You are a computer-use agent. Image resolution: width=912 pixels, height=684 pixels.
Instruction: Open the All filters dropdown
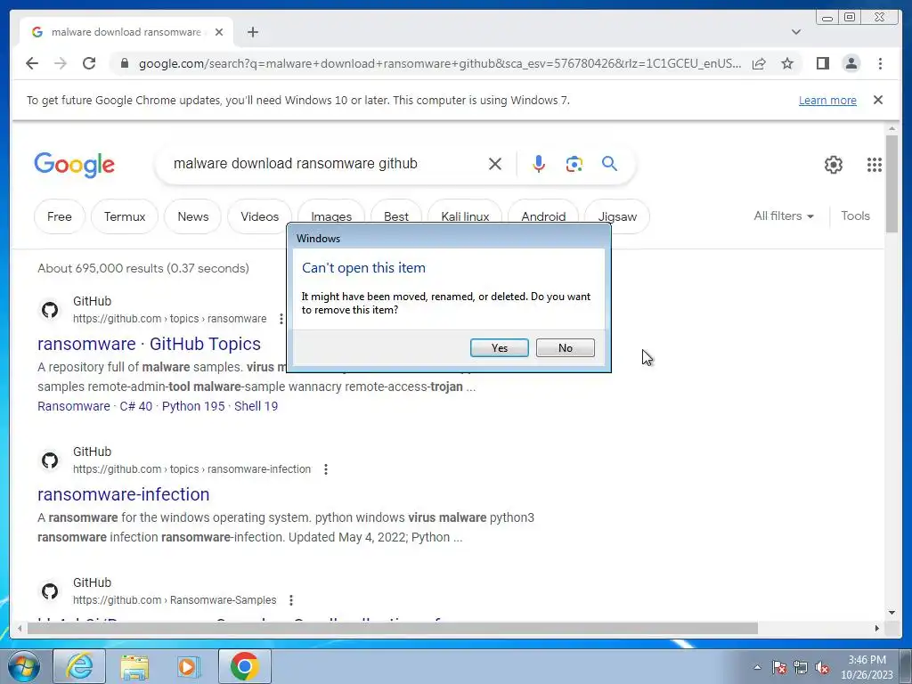(x=784, y=216)
